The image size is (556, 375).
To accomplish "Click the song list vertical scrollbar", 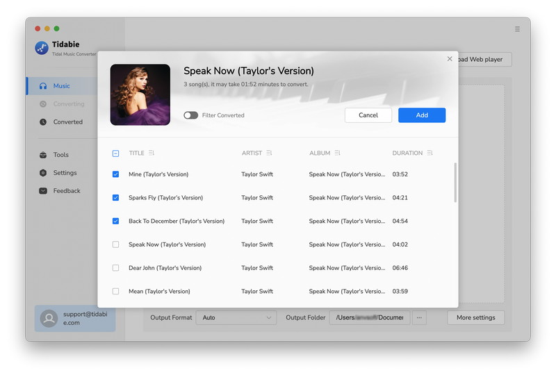I will [455, 183].
